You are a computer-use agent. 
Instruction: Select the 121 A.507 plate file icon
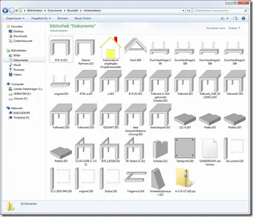(x=185, y=119)
